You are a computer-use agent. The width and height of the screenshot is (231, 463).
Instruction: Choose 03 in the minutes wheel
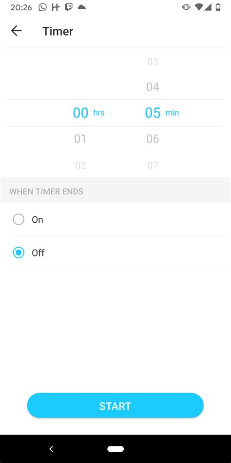tap(153, 62)
